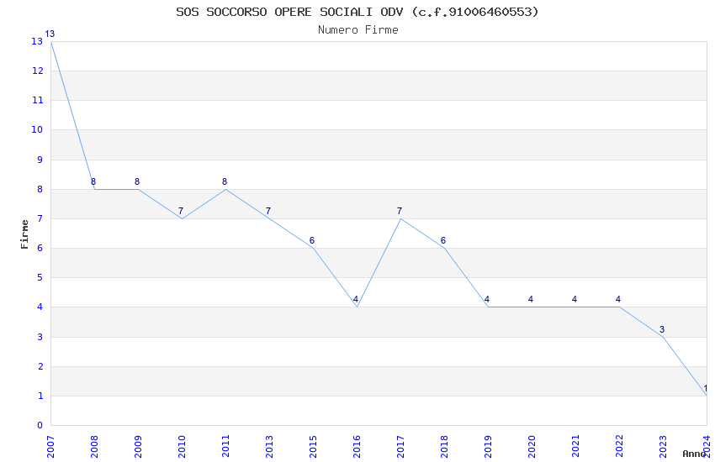This screenshot has width=715, height=462.
Task: Click the data label 8 for 2008
Action: pos(93,181)
